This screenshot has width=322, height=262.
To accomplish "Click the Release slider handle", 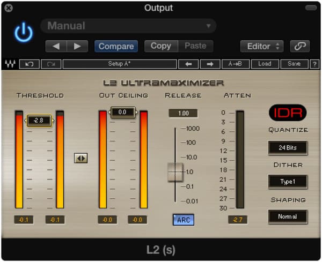I will [175, 172].
